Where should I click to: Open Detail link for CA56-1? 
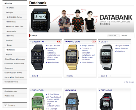[x=103, y=76]
